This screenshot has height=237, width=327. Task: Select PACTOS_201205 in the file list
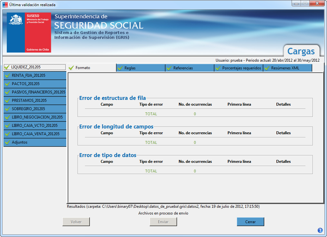[35, 84]
